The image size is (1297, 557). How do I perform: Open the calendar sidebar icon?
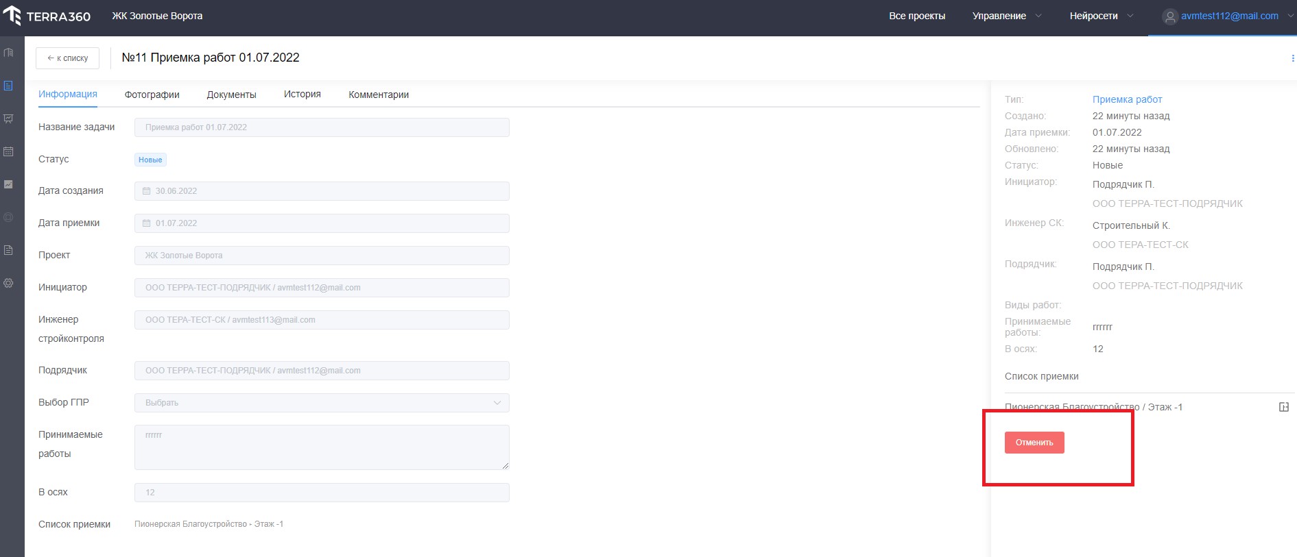(8, 151)
